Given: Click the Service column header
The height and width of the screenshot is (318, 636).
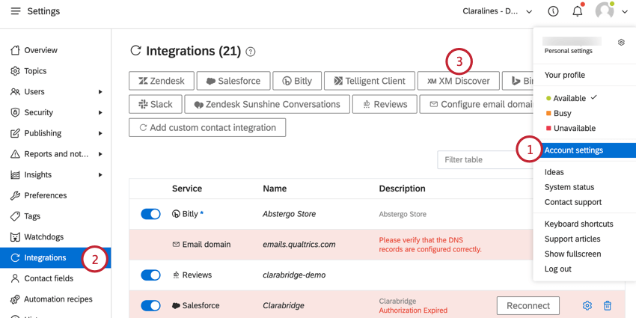Looking at the screenshot, I should pyautogui.click(x=187, y=189).
